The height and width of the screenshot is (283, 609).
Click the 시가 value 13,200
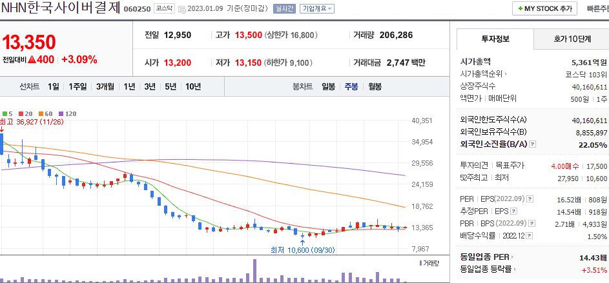(x=178, y=63)
